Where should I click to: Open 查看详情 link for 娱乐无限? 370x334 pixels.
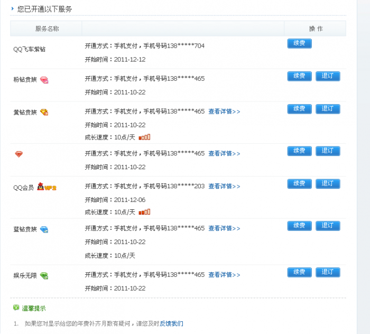pyautogui.click(x=224, y=275)
